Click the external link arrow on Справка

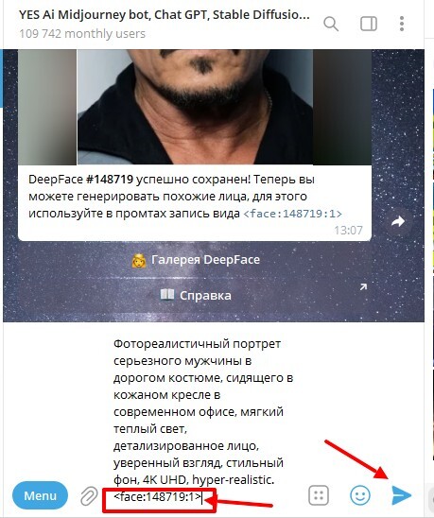click(363, 287)
